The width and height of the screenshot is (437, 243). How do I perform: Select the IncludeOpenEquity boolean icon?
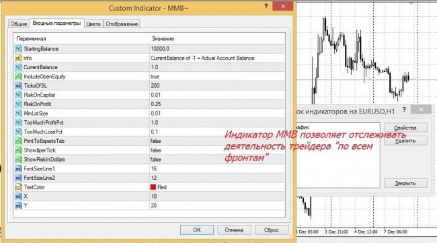[18, 77]
